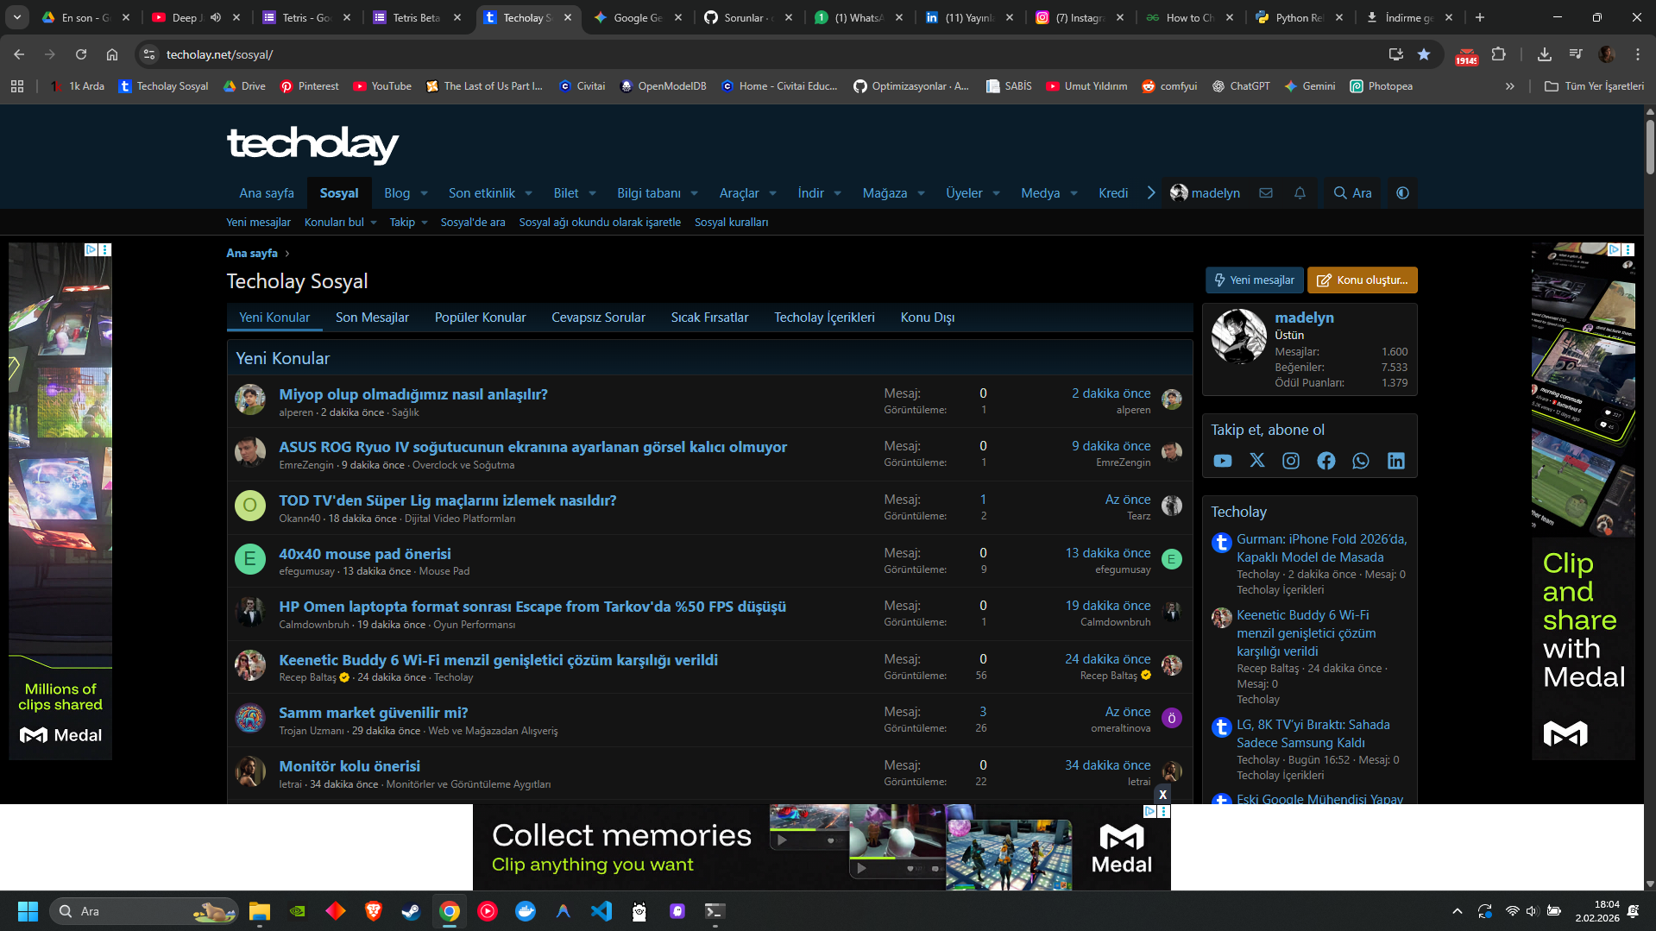
Task: Expand the Son etkinlik dropdown arrow
Action: tap(529, 193)
